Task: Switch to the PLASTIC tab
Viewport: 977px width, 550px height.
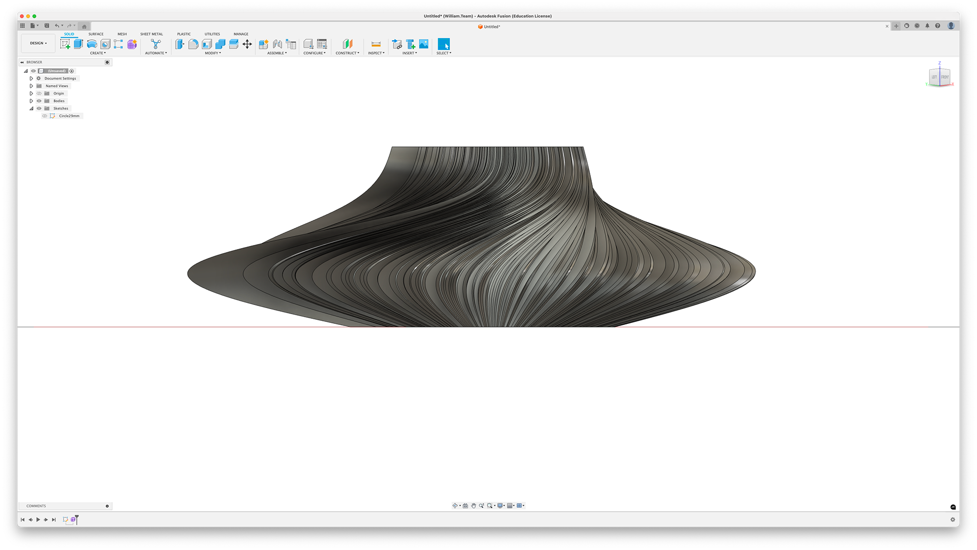Action: point(184,34)
